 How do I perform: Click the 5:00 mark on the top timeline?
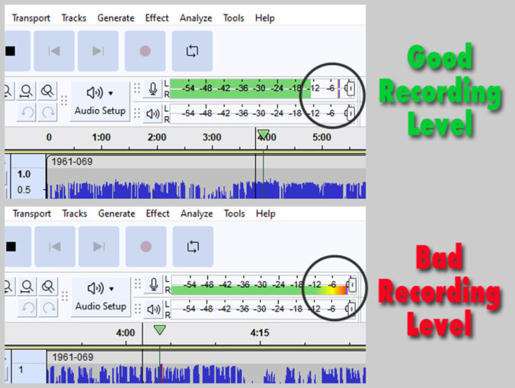[321, 137]
